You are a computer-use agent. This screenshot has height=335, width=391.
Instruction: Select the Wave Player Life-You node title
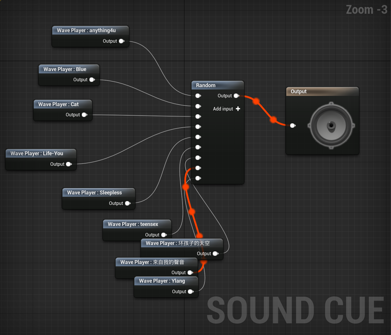point(41,153)
